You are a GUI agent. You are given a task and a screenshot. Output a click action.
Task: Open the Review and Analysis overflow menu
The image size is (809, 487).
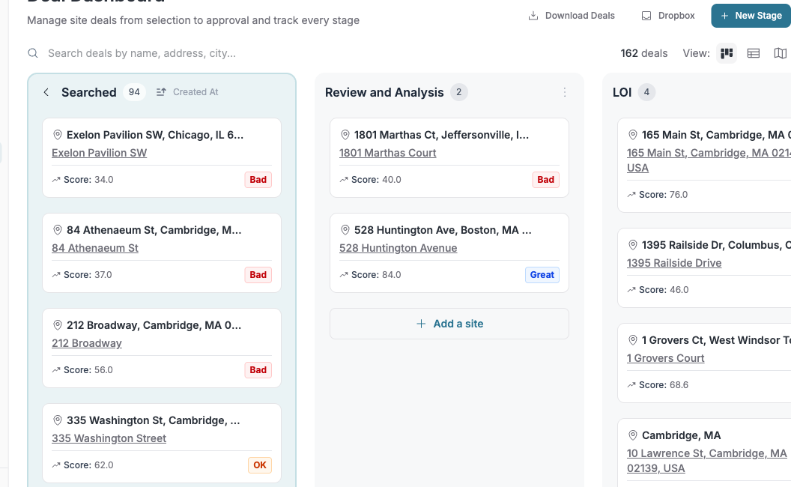(565, 91)
